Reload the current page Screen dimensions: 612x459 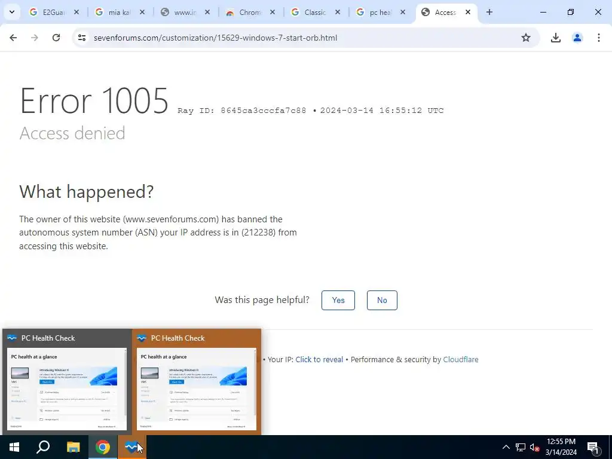tap(56, 38)
